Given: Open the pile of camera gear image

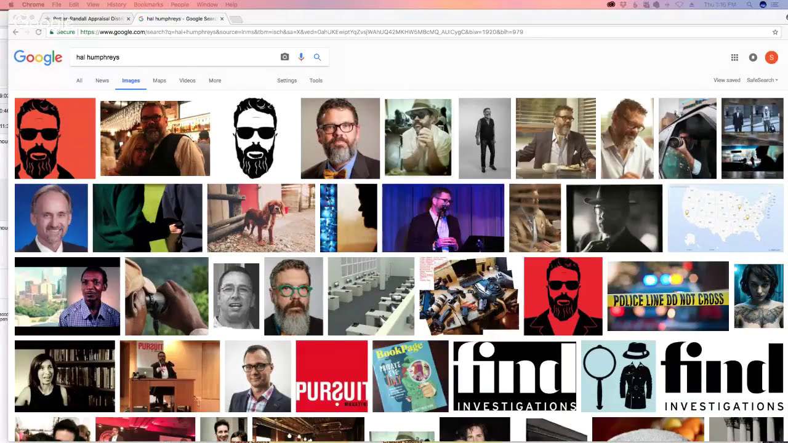Looking at the screenshot, I should click(x=470, y=296).
